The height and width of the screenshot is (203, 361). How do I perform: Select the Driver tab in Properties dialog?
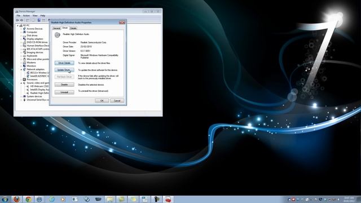[65, 28]
